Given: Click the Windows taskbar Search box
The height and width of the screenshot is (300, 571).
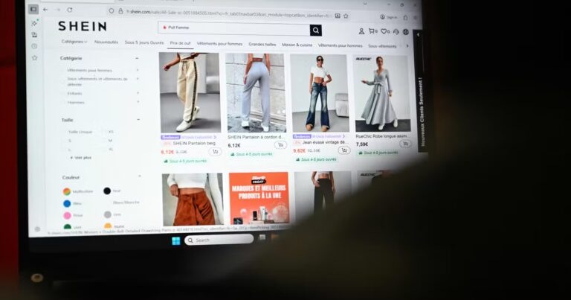Looking at the screenshot, I should pos(219,240).
